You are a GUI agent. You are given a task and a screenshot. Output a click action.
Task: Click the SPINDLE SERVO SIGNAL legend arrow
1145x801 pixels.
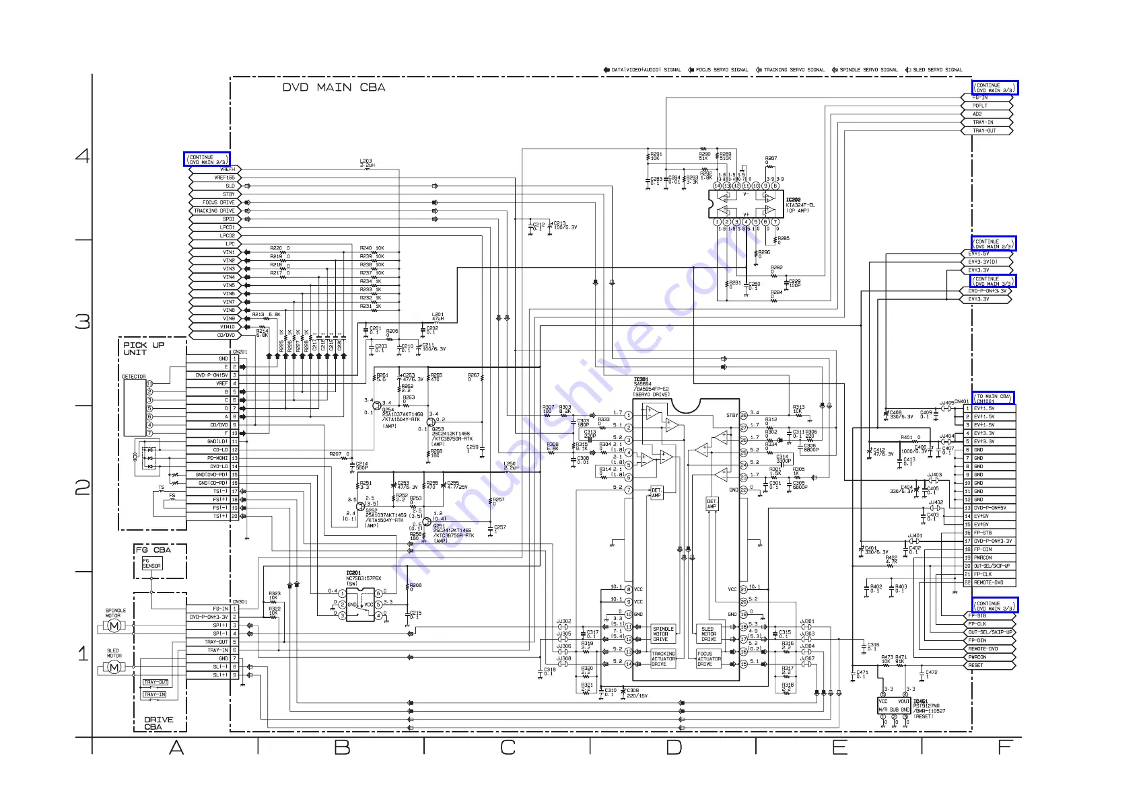(835, 70)
